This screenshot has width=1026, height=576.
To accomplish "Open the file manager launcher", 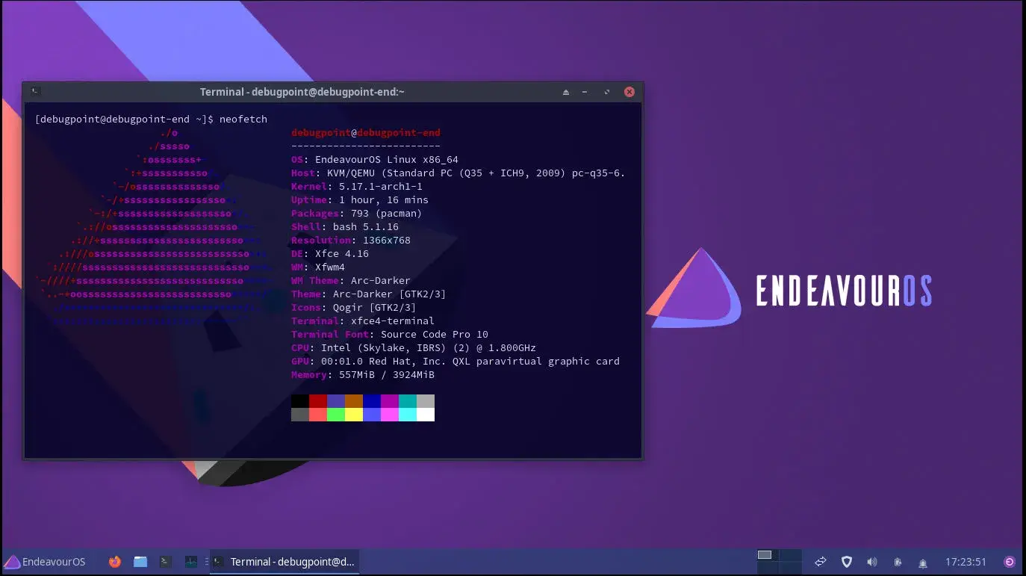I will (x=140, y=562).
